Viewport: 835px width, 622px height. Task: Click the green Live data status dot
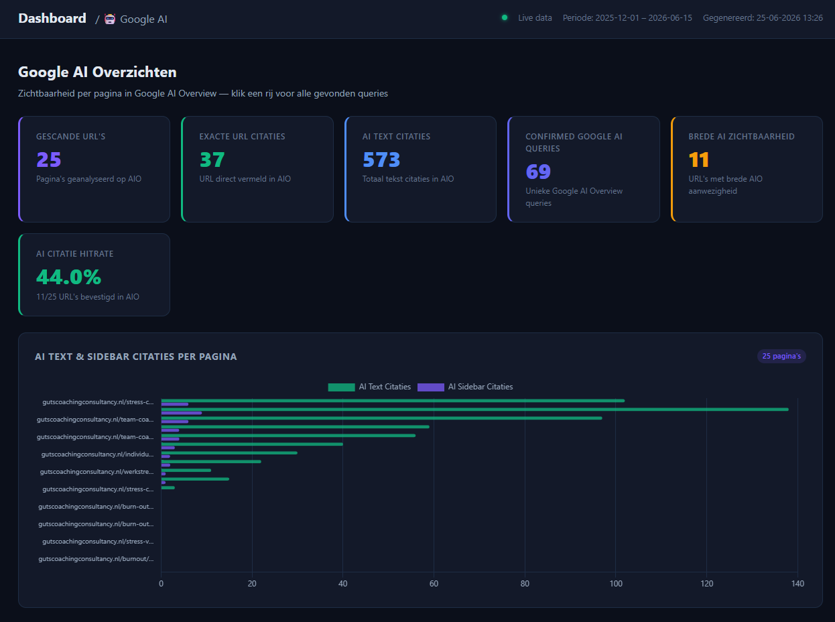[505, 17]
